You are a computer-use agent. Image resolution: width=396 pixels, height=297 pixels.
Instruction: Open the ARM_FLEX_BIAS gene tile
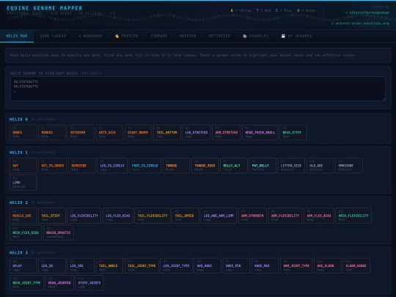click(319, 216)
